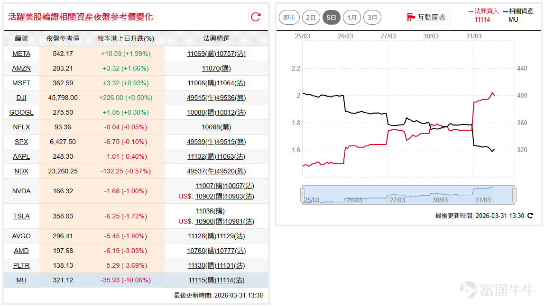Screen dimensions: 545x307
Task: Open US$ warrant 10900(購) for TSLA
Action: pyautogui.click(x=210, y=221)
